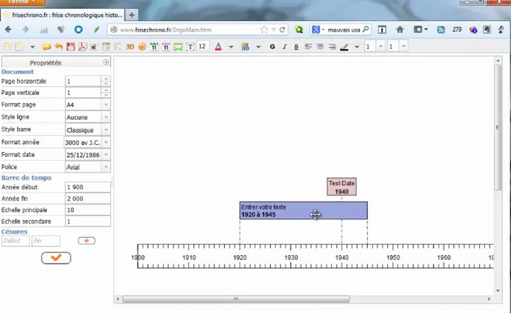Insert a text box with T icon
This screenshot has height=313, width=511.
tap(190, 47)
